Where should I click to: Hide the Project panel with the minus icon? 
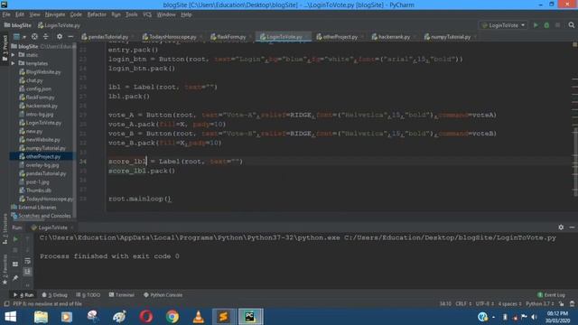(70, 36)
